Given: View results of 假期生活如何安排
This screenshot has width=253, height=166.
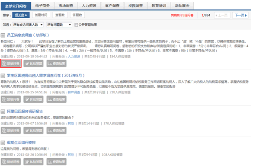Looking at the screenshot, I should pyautogui.click(x=57, y=162).
